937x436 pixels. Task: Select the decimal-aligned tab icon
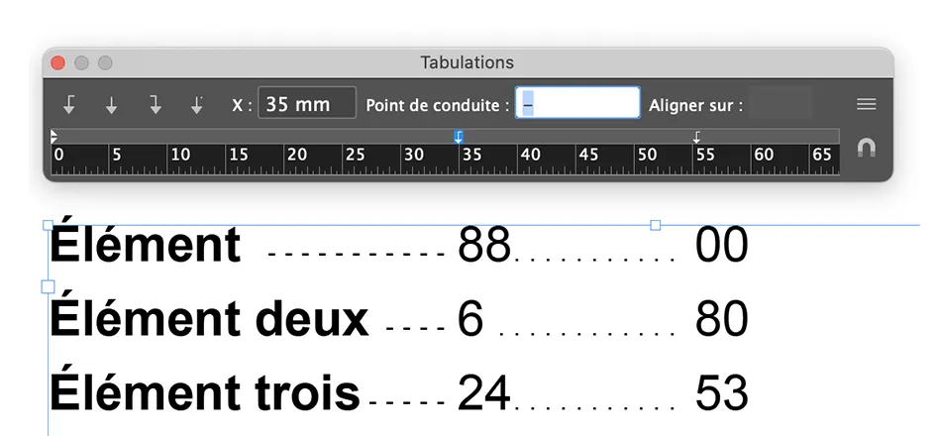198,104
